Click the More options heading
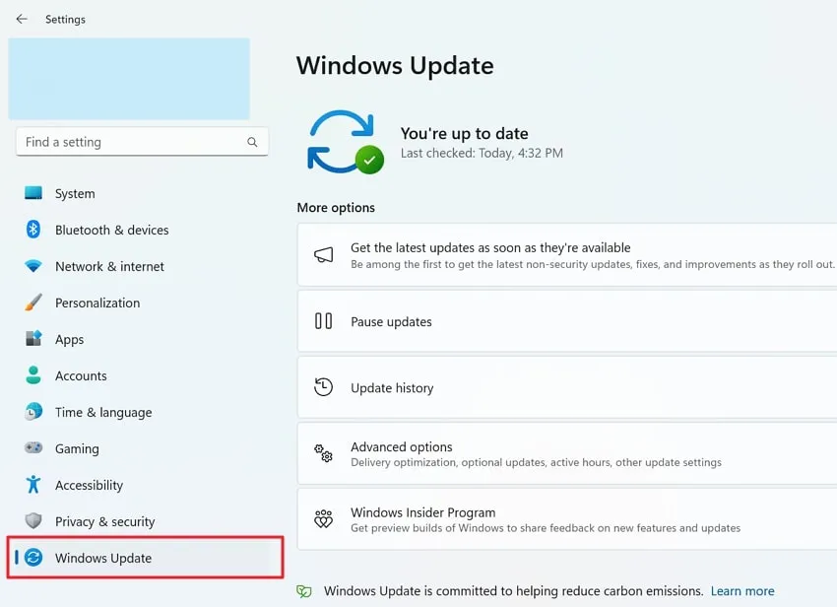This screenshot has width=837, height=607. coord(336,207)
